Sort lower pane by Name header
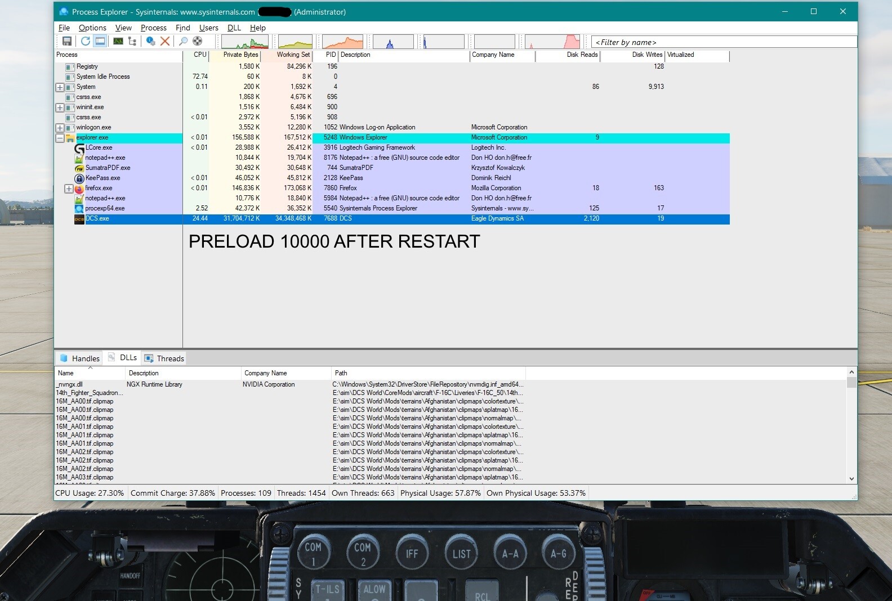The image size is (892, 601). (90, 373)
